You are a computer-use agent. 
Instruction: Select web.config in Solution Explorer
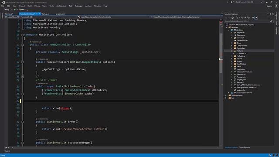pos(241,90)
